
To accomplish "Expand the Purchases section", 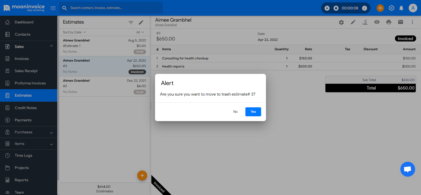I will pyautogui.click(x=28, y=132).
